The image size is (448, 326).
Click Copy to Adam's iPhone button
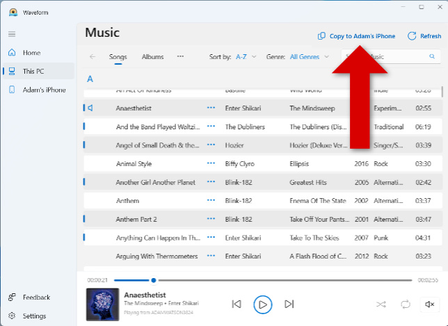click(357, 36)
